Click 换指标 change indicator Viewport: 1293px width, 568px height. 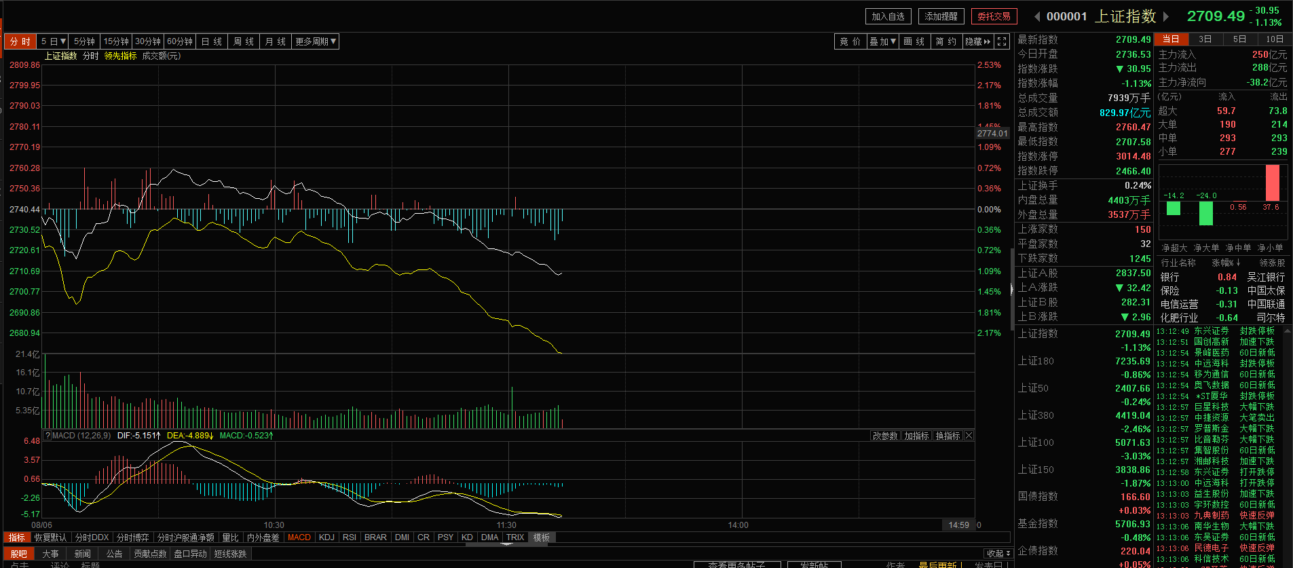(948, 436)
